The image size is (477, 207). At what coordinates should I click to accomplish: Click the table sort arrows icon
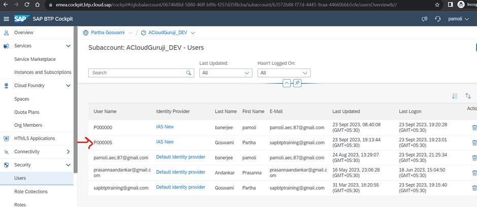coord(468,96)
